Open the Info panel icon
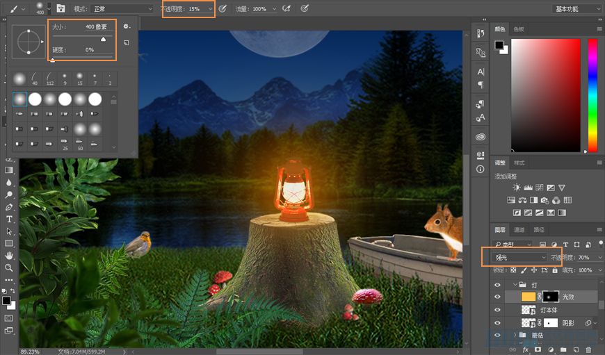 [x=481, y=170]
